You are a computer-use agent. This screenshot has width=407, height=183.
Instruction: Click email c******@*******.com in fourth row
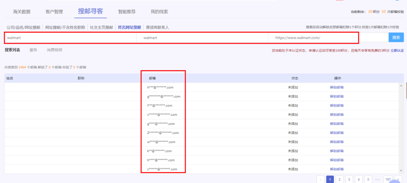coord(162,115)
